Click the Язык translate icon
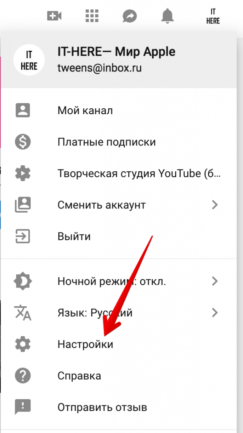 [x=23, y=312]
